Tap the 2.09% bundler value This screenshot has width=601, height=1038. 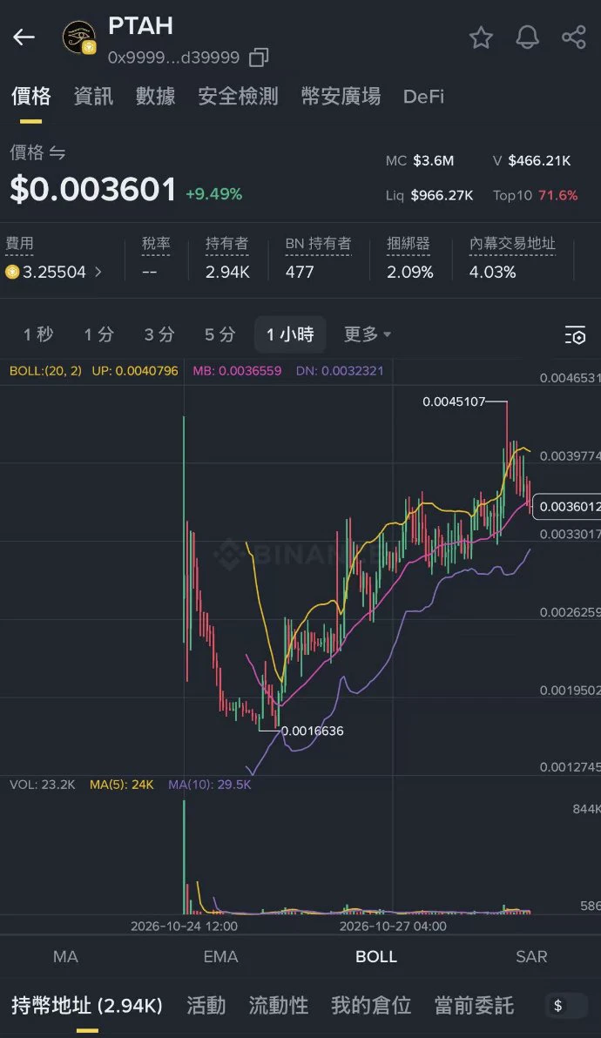click(x=410, y=272)
